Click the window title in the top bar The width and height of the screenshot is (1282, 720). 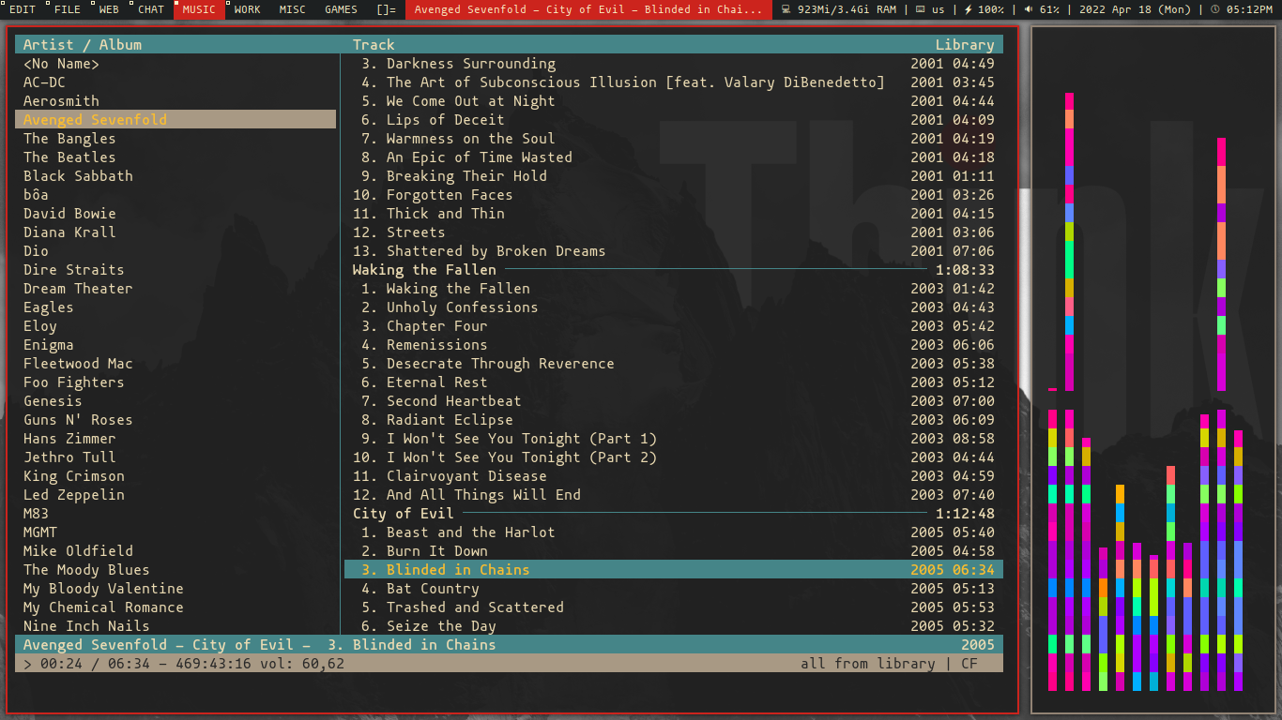pos(588,9)
